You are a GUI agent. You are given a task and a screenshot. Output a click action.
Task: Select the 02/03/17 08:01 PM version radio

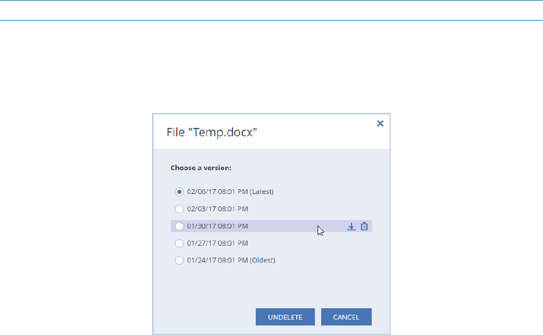pos(179,209)
